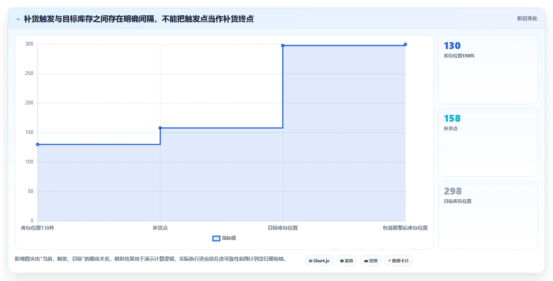
Task: Click the legend color box for 指标值
Action: pyautogui.click(x=216, y=239)
